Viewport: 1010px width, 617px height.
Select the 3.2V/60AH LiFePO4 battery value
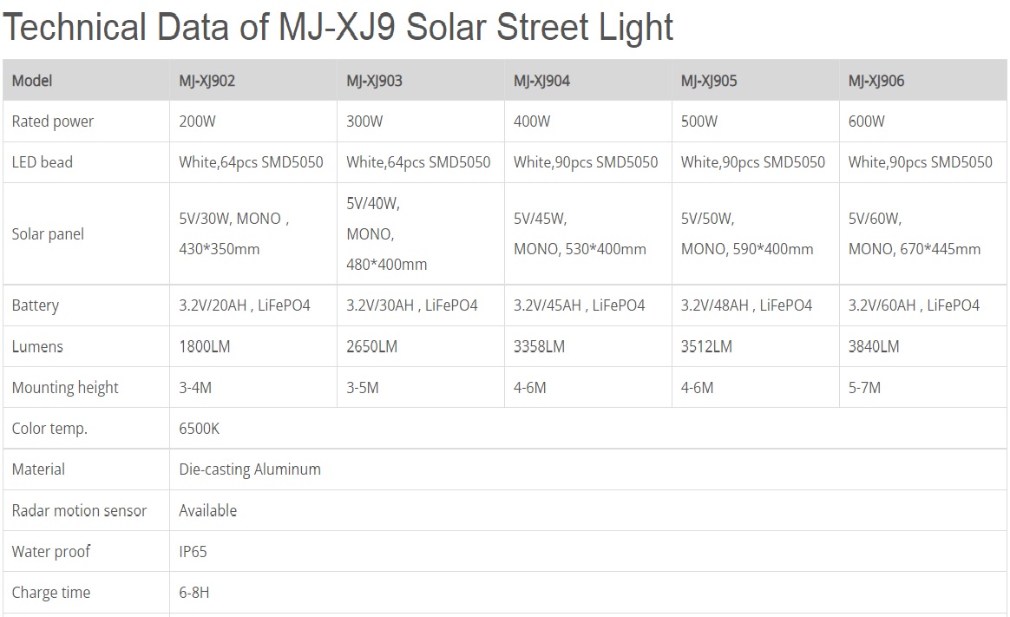[914, 305]
